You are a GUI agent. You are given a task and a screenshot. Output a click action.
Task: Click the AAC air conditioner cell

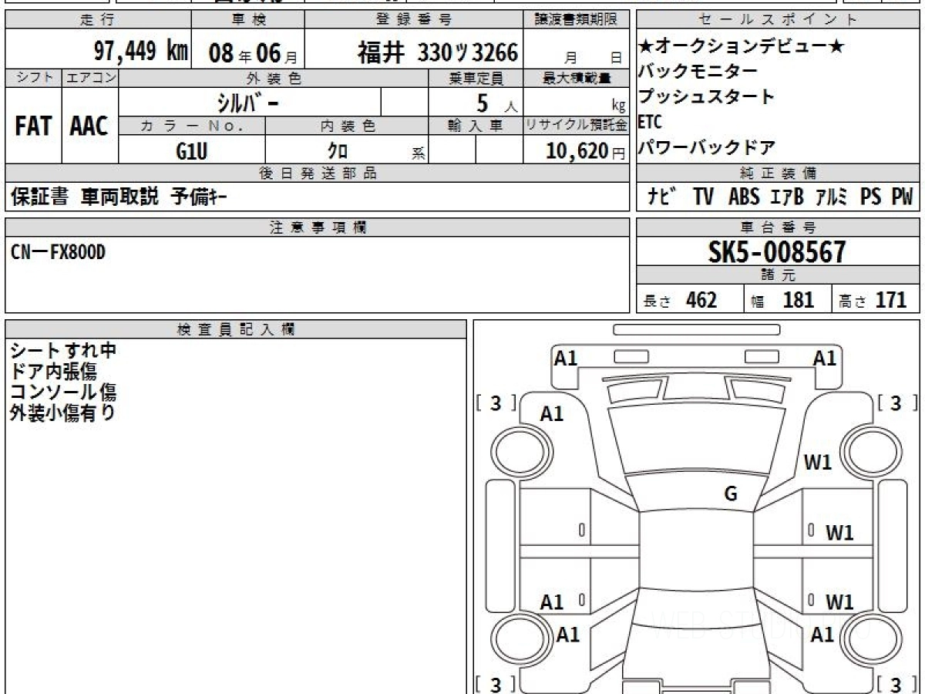click(x=89, y=126)
